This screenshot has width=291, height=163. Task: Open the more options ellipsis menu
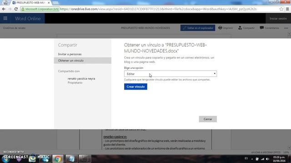click(286, 28)
